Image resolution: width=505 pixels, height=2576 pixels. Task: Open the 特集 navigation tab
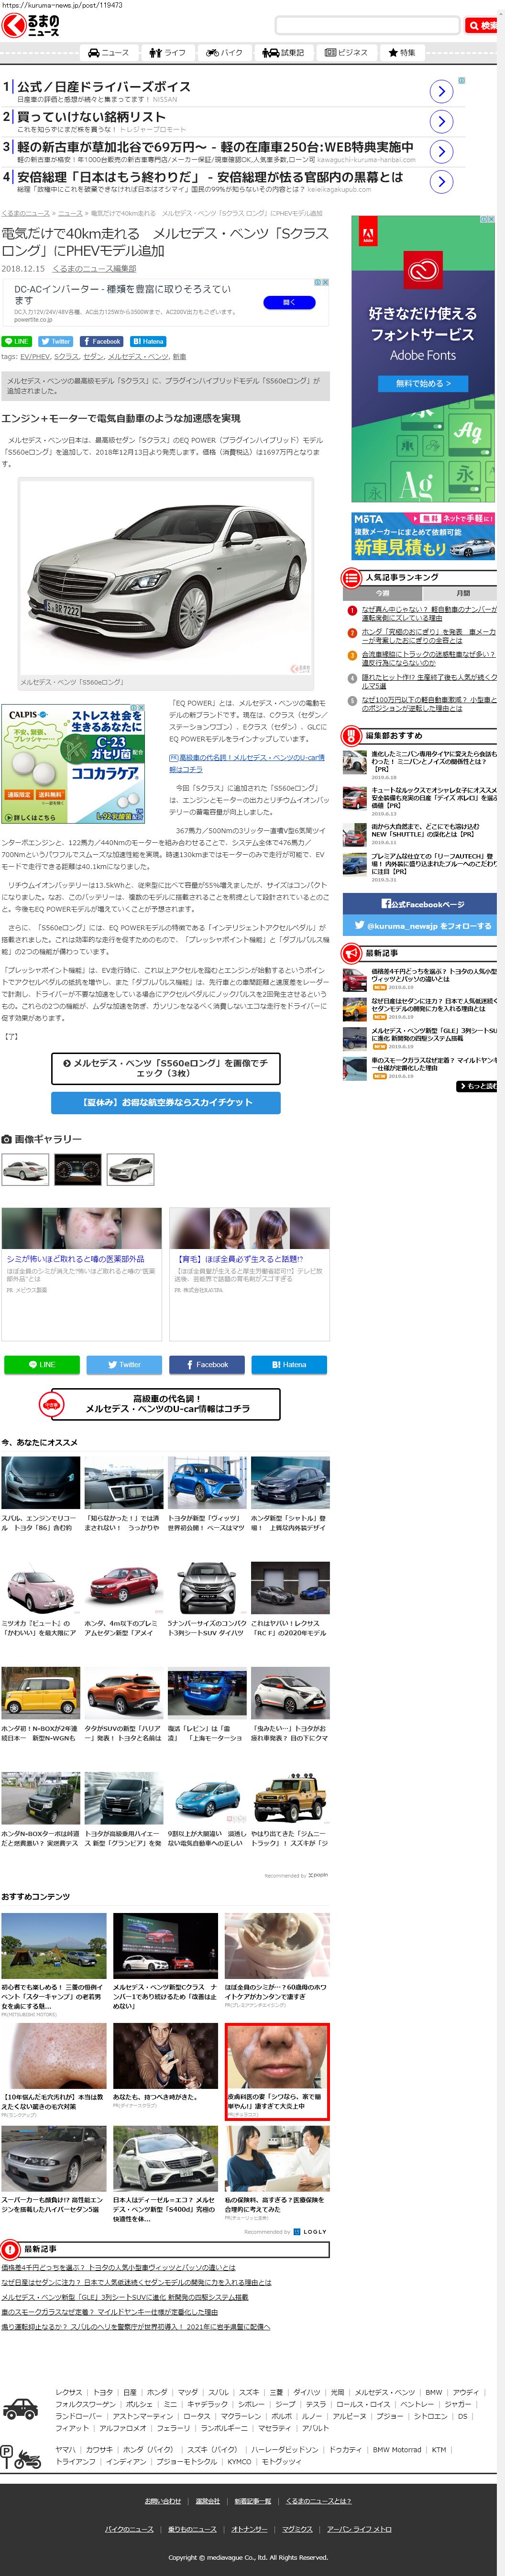402,53
